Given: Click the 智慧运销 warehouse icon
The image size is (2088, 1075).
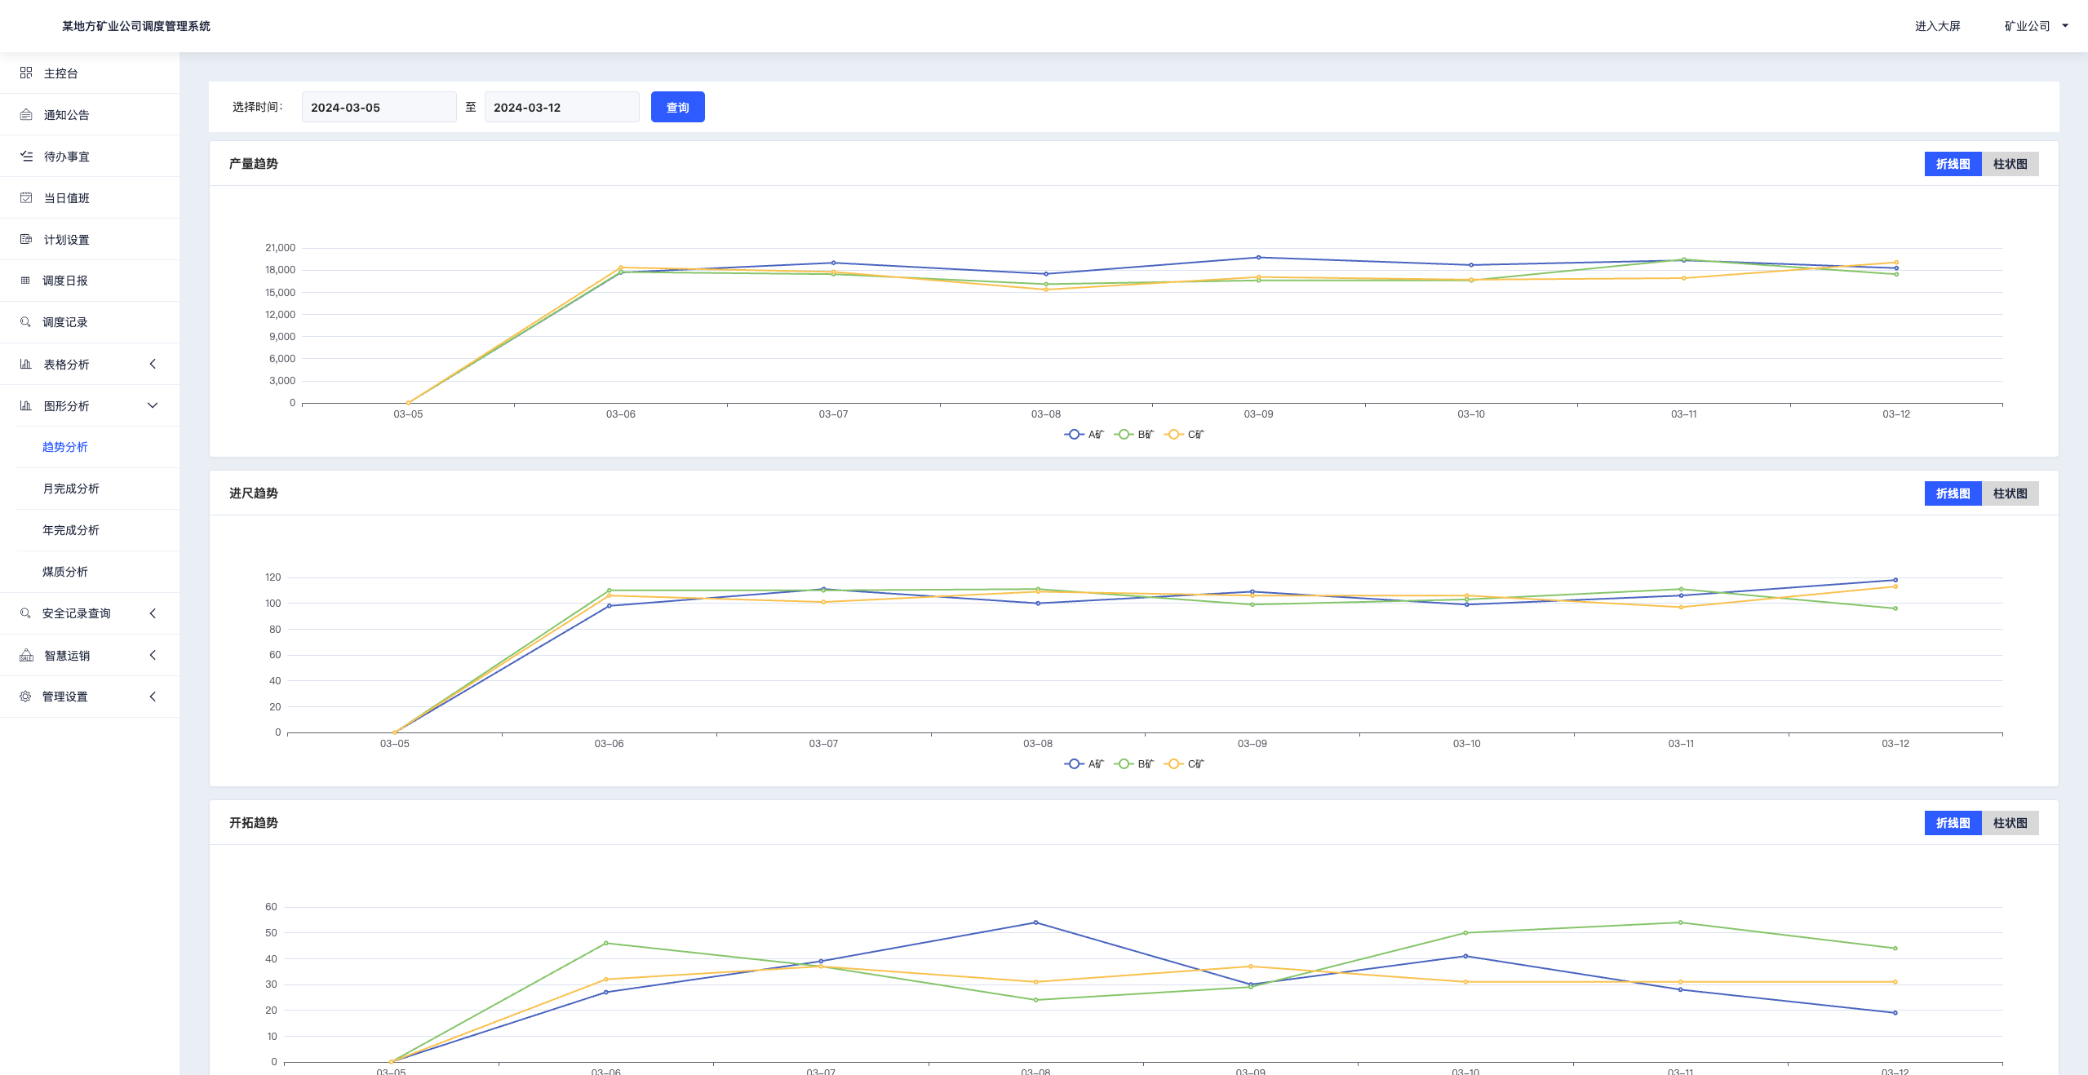Looking at the screenshot, I should click(26, 656).
